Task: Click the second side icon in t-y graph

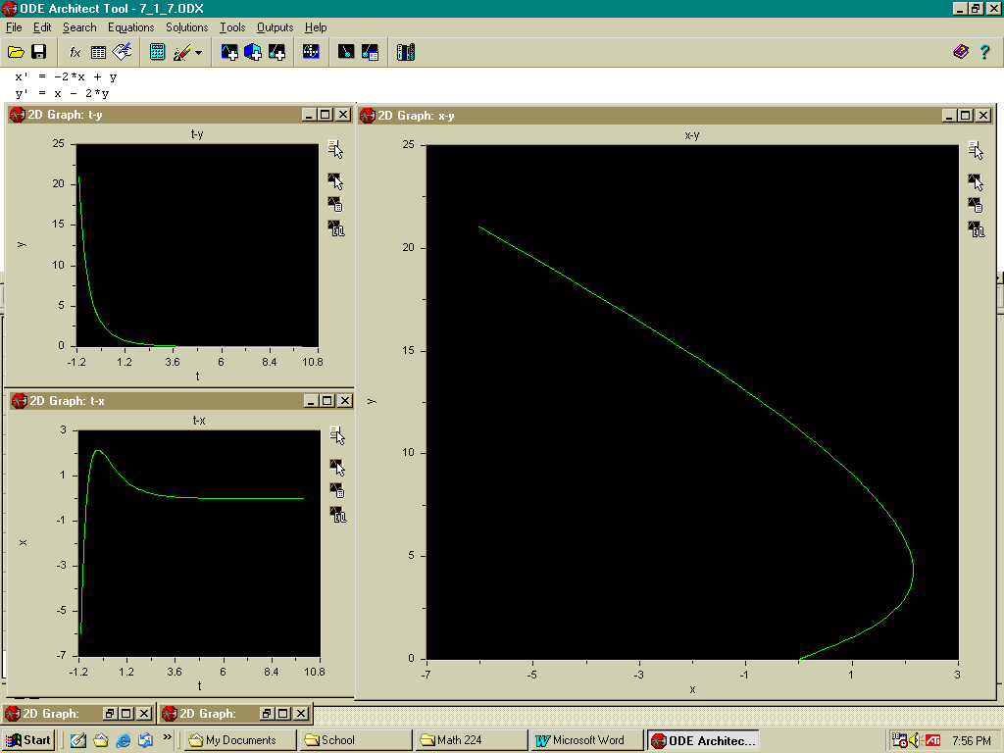Action: point(335,181)
